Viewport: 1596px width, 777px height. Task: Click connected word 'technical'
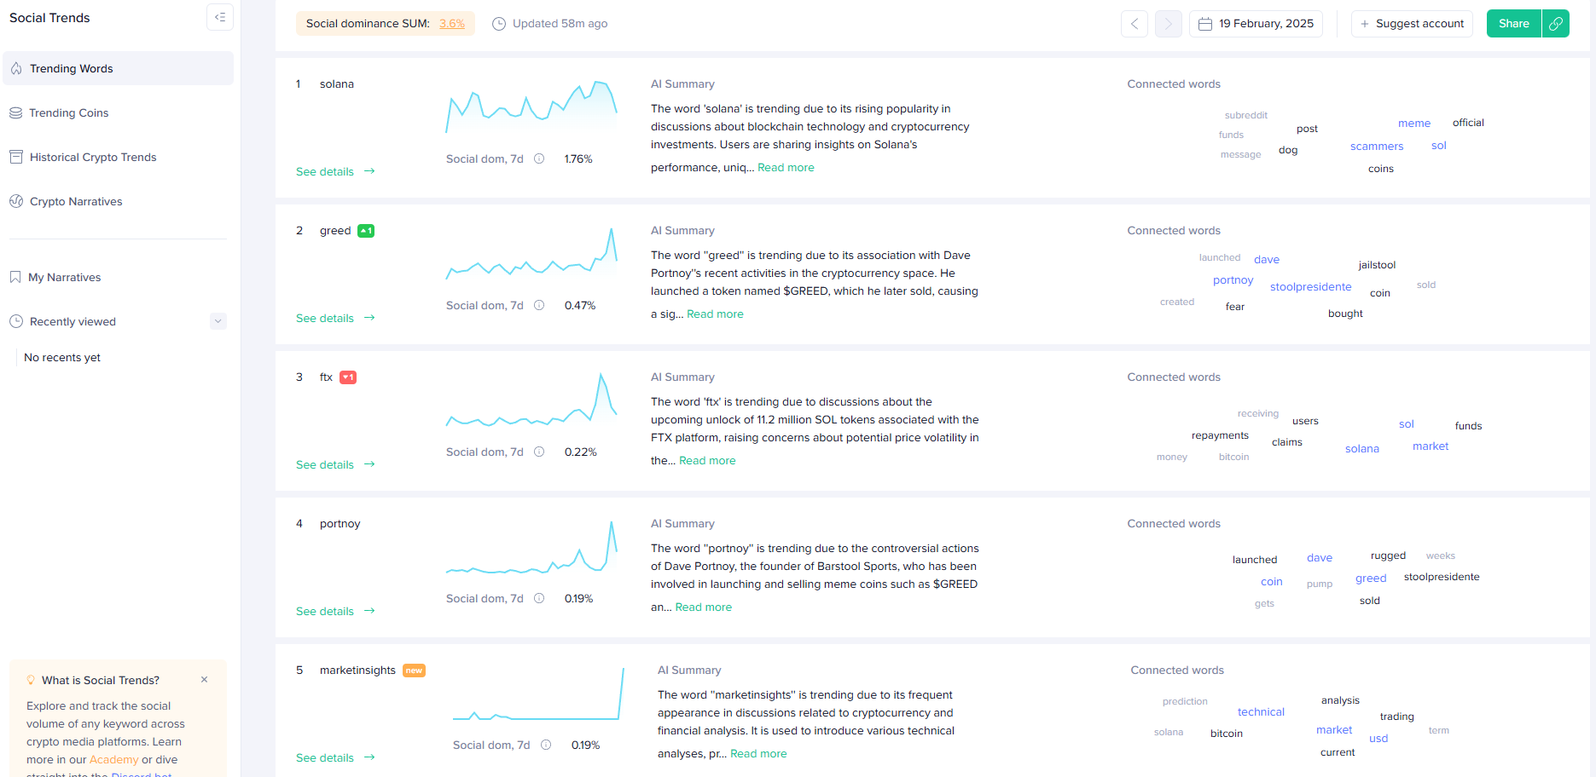tap(1261, 712)
